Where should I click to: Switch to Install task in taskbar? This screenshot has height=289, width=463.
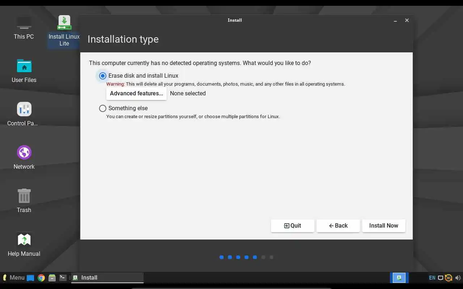[107, 278]
